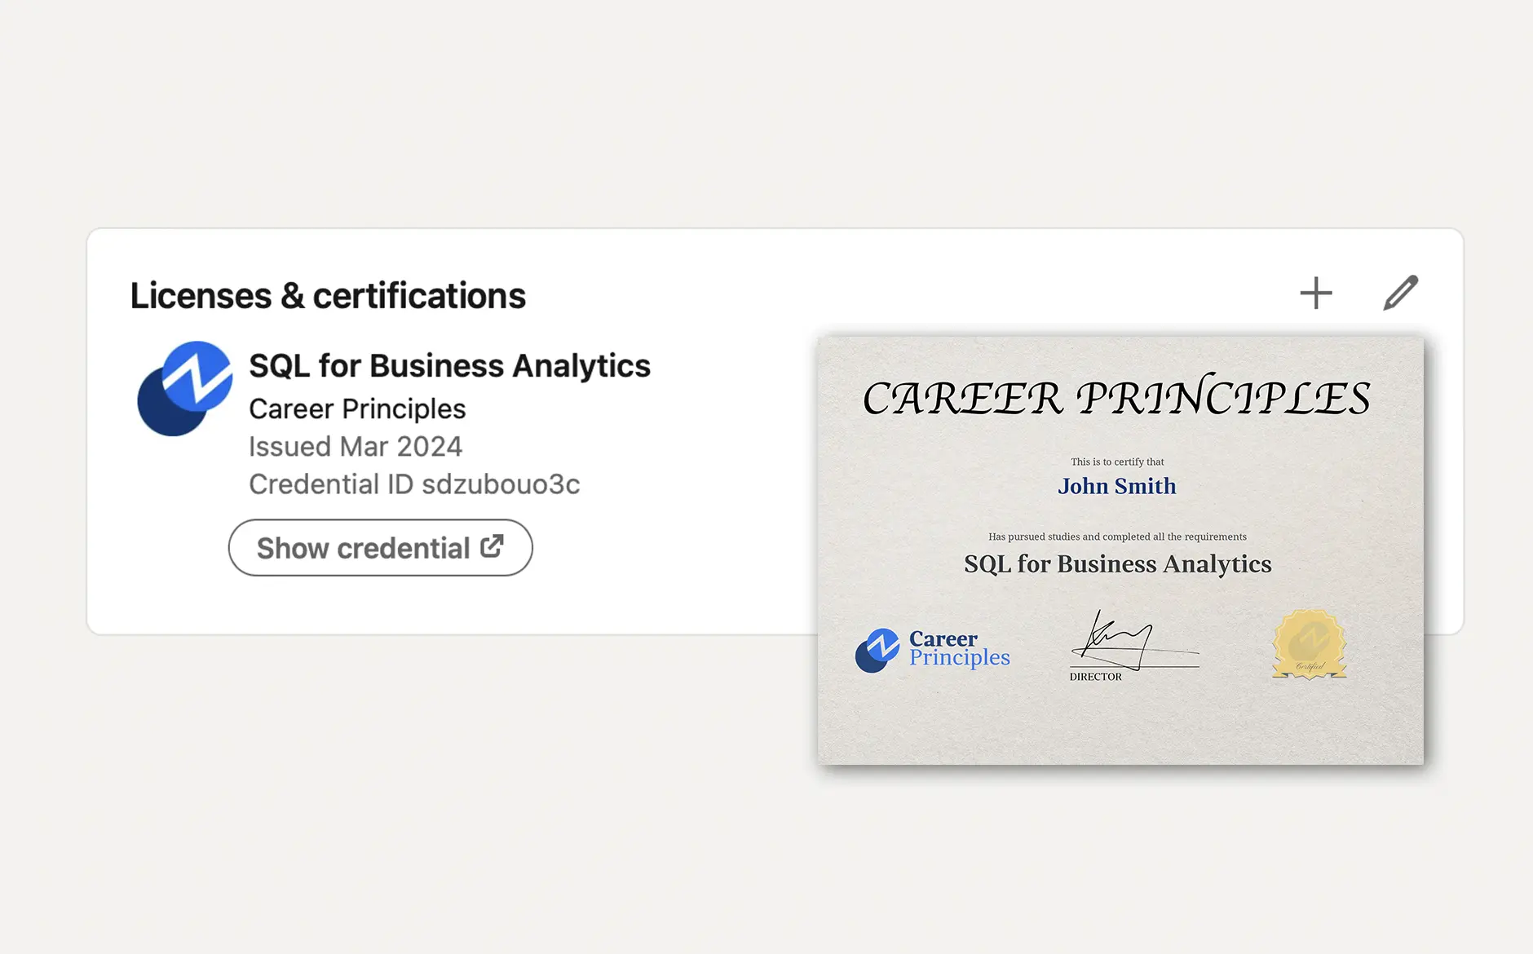The image size is (1533, 954).
Task: Click the Career Principles logo on the certificate
Action: [x=932, y=650]
